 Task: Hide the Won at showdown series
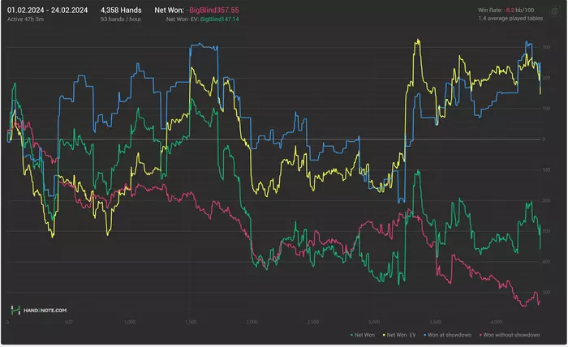(x=448, y=334)
